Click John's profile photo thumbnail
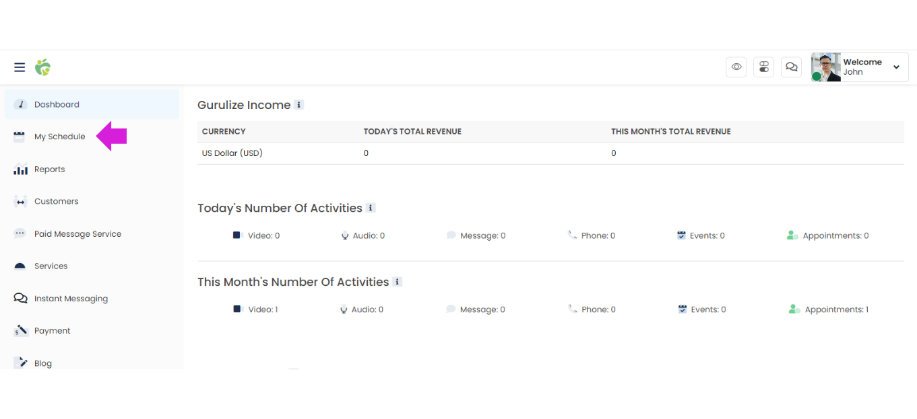This screenshot has width=917, height=419. point(826,67)
